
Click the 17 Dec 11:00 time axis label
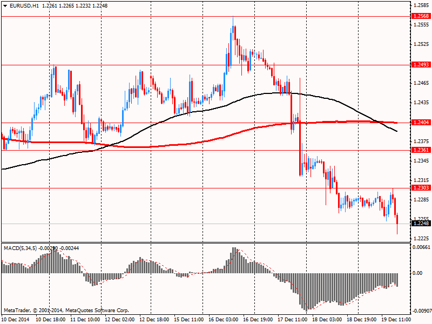292,320
